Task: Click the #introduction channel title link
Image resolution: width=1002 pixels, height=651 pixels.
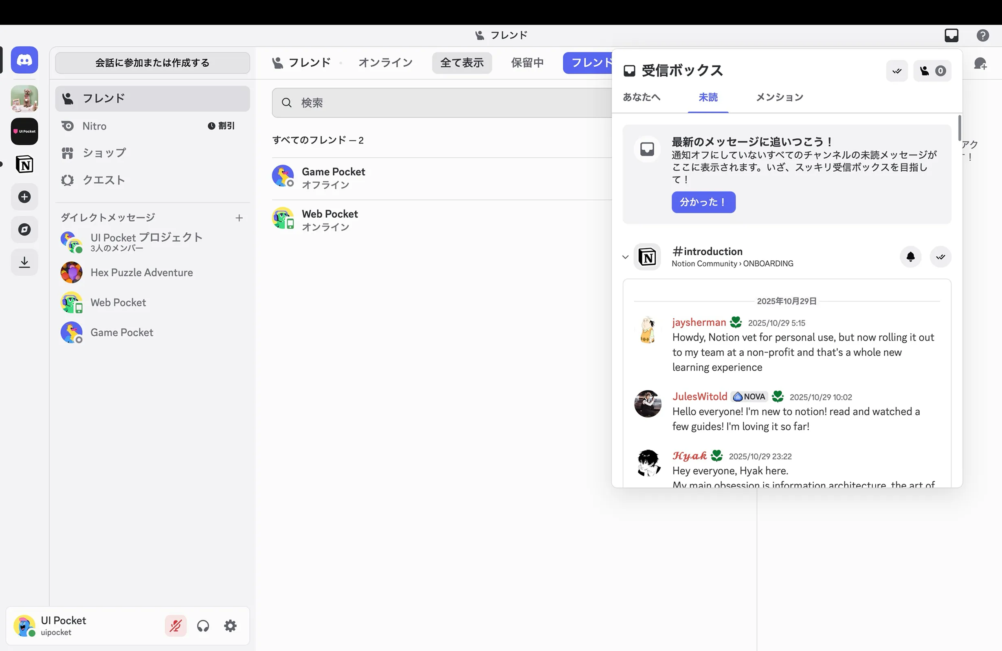Action: tap(707, 251)
